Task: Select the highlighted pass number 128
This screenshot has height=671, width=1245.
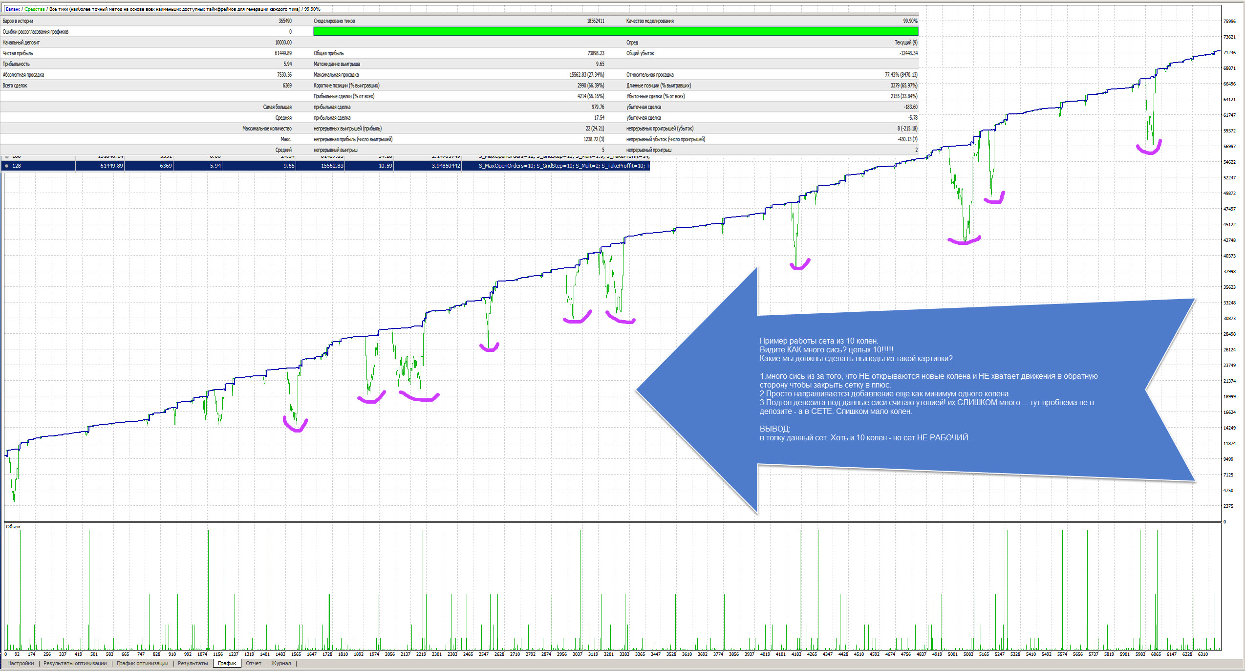Action: 17,166
